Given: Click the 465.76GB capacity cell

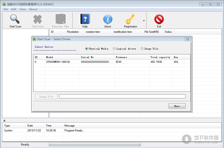Looking at the screenshot, I should 156,62.
